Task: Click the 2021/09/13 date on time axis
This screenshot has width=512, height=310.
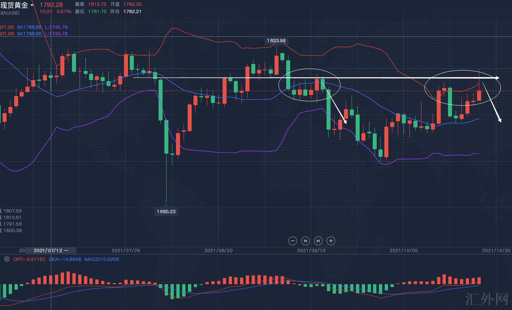Action: click(311, 250)
